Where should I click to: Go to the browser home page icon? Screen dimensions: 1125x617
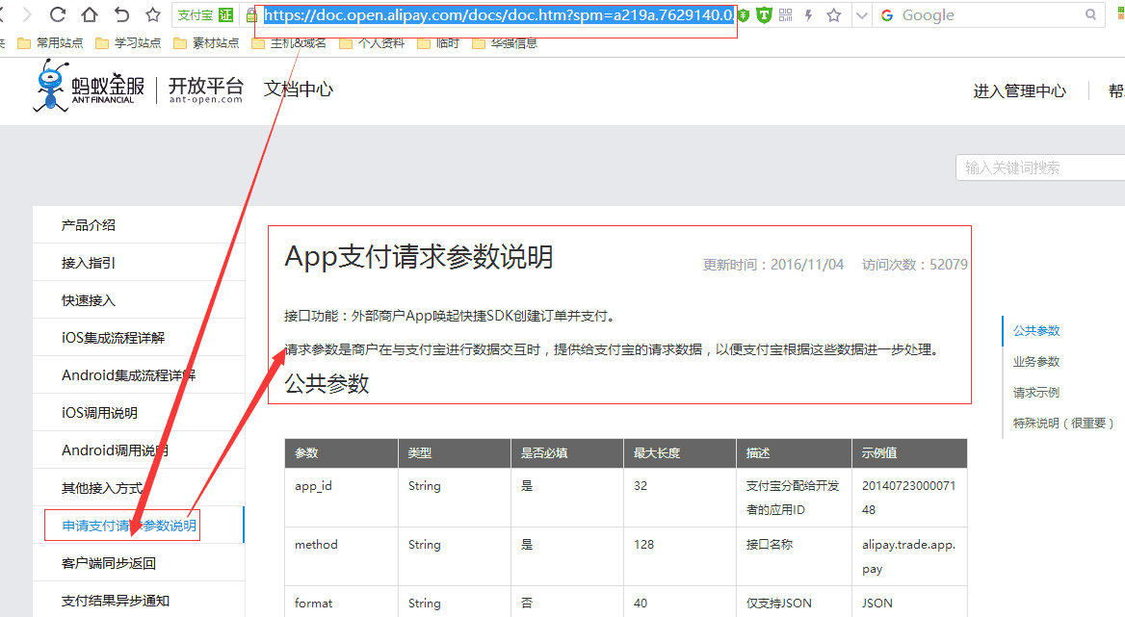(90, 14)
